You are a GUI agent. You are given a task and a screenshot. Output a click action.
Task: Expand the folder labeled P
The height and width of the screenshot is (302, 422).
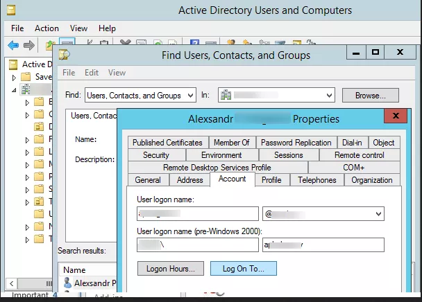click(27, 177)
